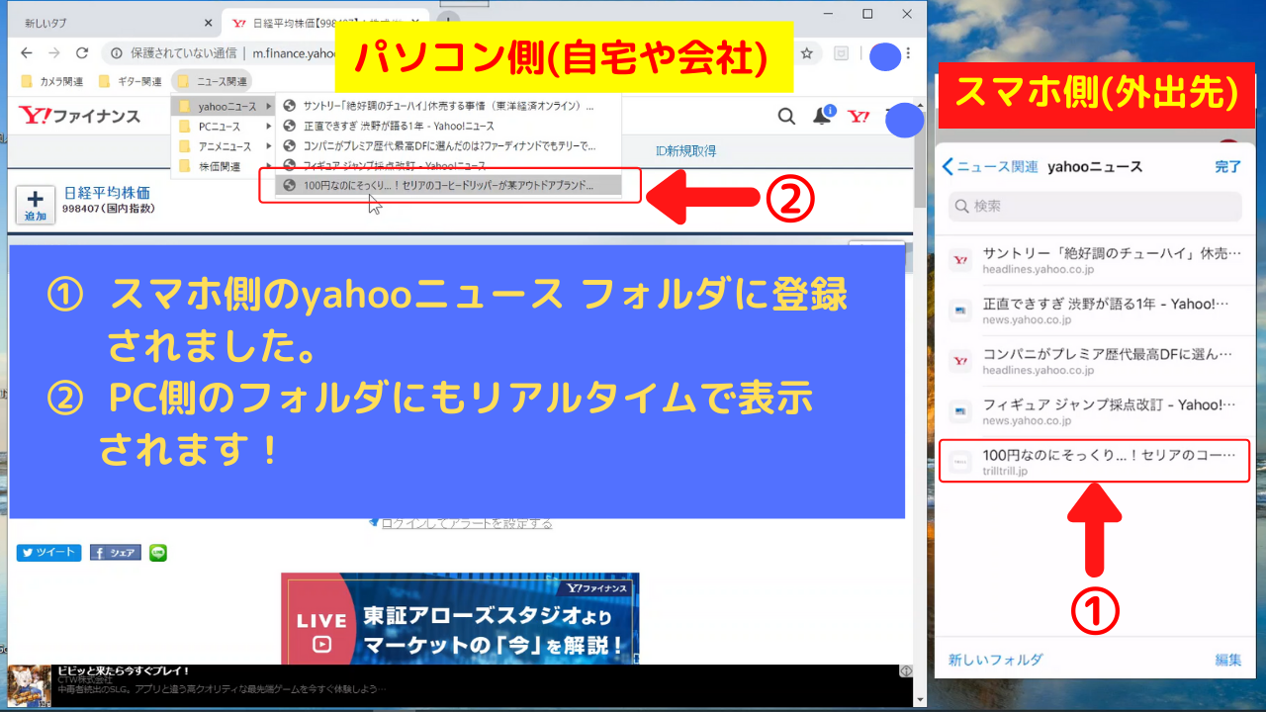
Task: Click the Twitter ツイート button
Action: 48,553
